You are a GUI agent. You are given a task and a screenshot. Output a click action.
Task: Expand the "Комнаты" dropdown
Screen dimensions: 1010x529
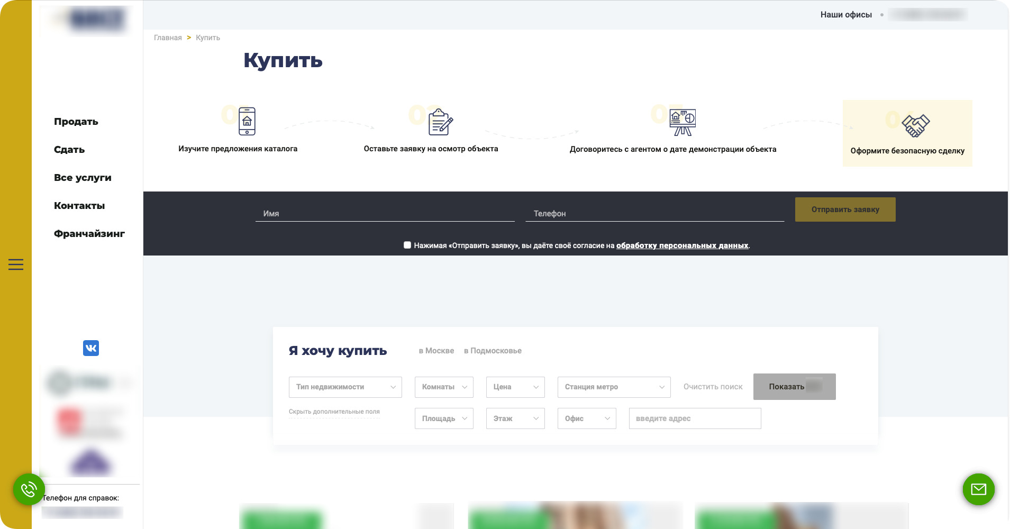pyautogui.click(x=444, y=387)
